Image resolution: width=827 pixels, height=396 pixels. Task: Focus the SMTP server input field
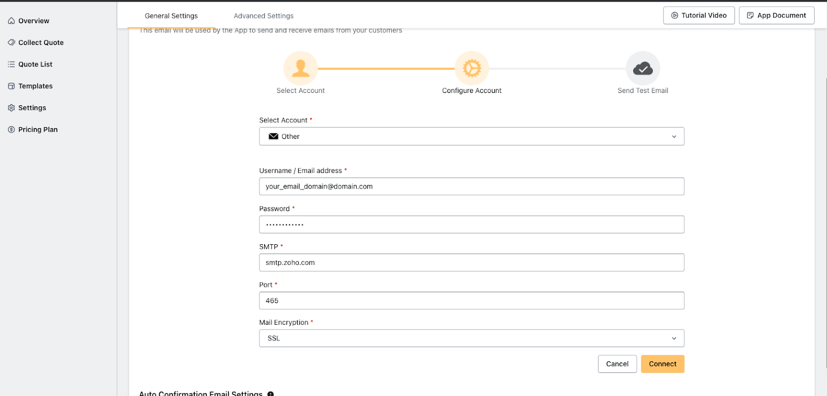[x=471, y=262]
